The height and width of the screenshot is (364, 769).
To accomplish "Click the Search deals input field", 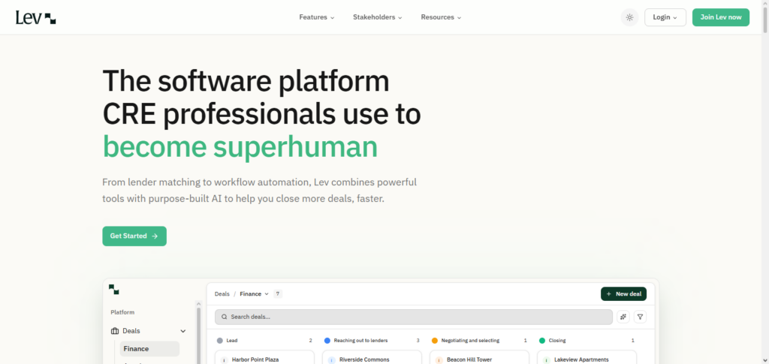I will tap(413, 317).
